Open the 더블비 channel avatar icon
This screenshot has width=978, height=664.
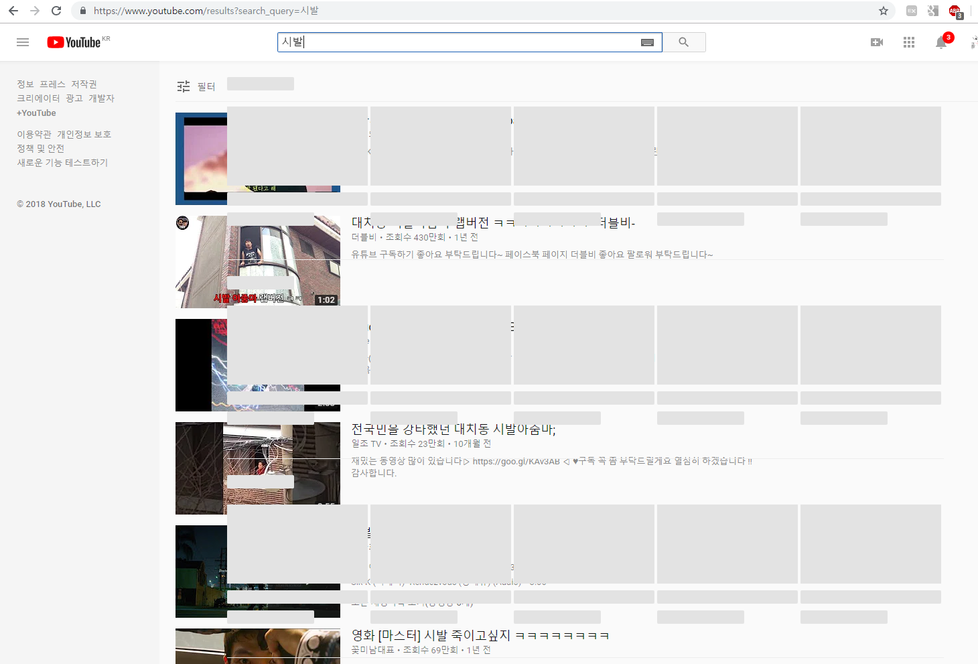click(x=182, y=223)
